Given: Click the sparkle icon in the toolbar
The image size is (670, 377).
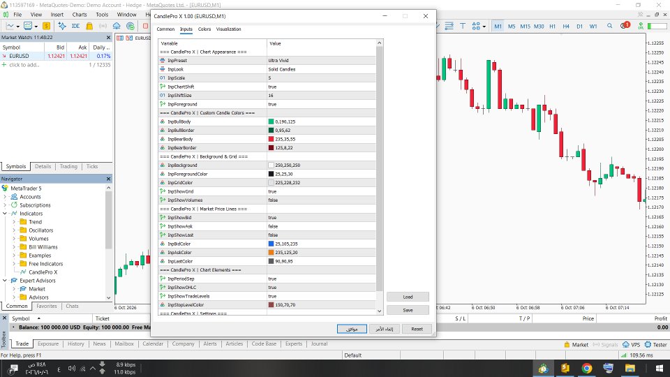Looking at the screenshot, I should click(x=62, y=26).
